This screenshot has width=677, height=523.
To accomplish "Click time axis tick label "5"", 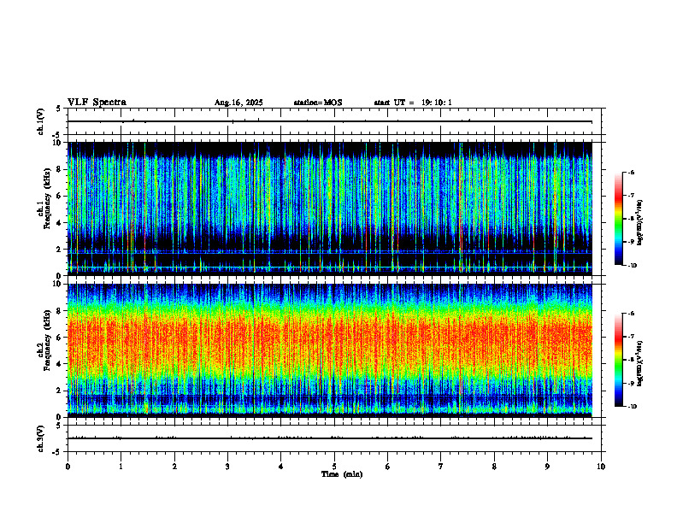I will (x=334, y=467).
